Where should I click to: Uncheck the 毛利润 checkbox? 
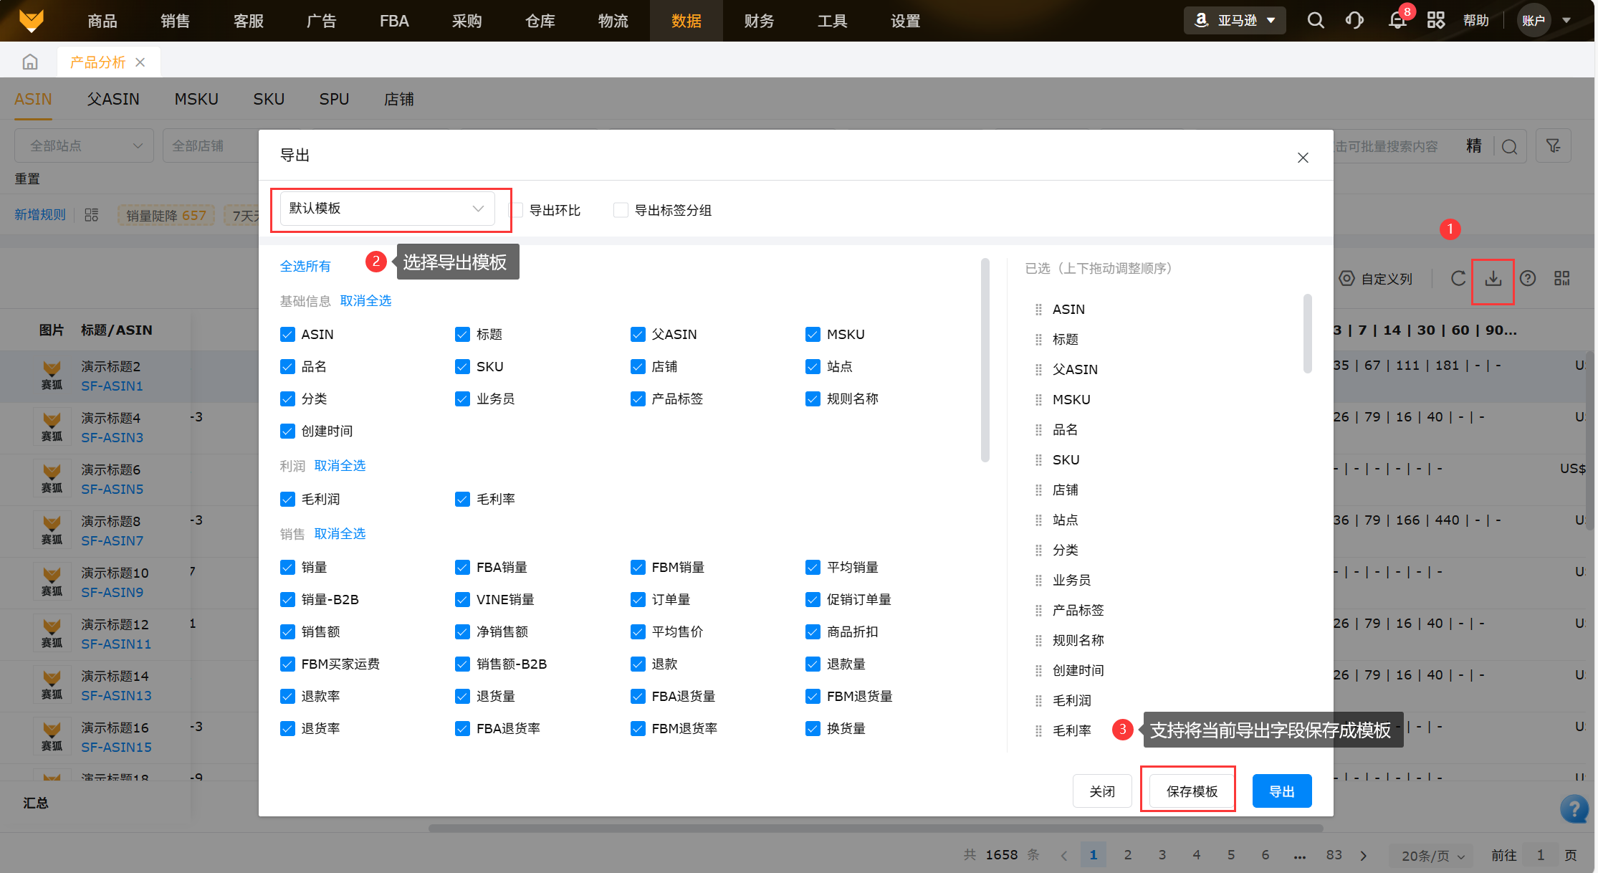287,499
